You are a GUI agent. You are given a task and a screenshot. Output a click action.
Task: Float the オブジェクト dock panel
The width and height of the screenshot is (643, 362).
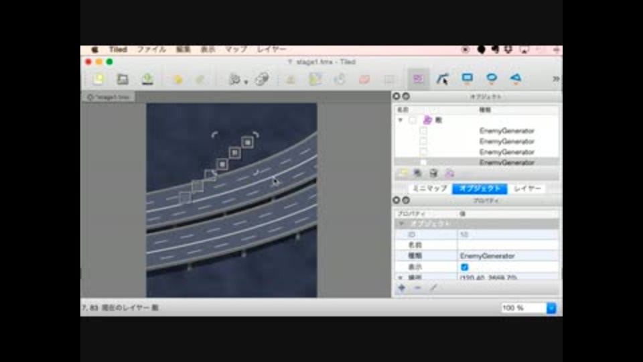click(406, 96)
